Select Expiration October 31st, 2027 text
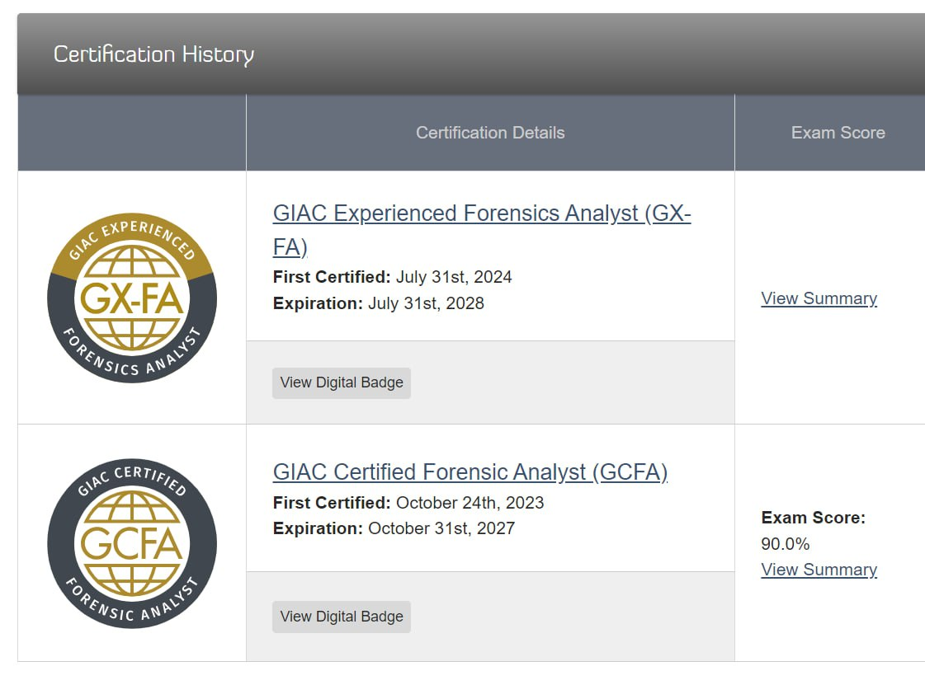925x685 pixels. pos(394,528)
